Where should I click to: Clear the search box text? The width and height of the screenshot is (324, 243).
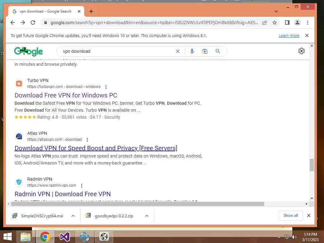(x=178, y=51)
